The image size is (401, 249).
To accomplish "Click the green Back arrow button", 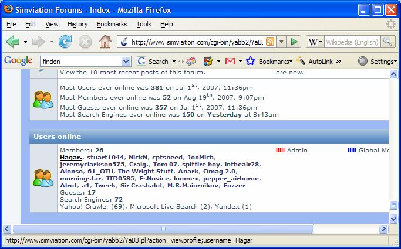I will pos(13,42).
